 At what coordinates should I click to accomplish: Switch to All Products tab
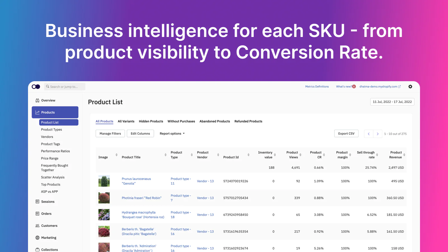tap(104, 121)
